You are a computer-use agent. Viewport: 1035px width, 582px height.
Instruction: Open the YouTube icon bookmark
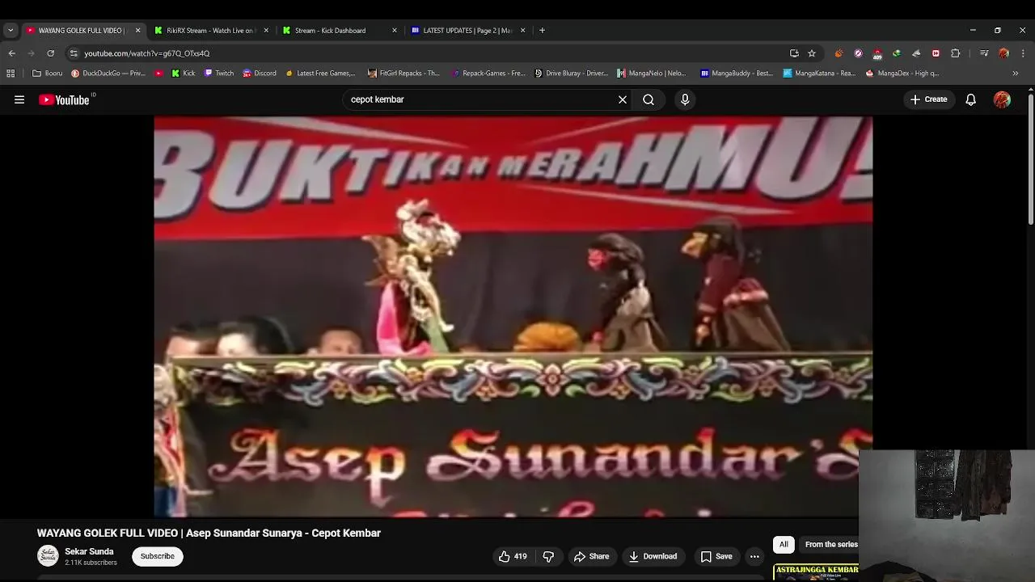[x=158, y=74]
